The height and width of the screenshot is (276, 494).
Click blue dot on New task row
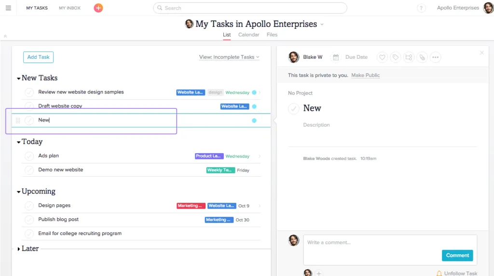254,120
